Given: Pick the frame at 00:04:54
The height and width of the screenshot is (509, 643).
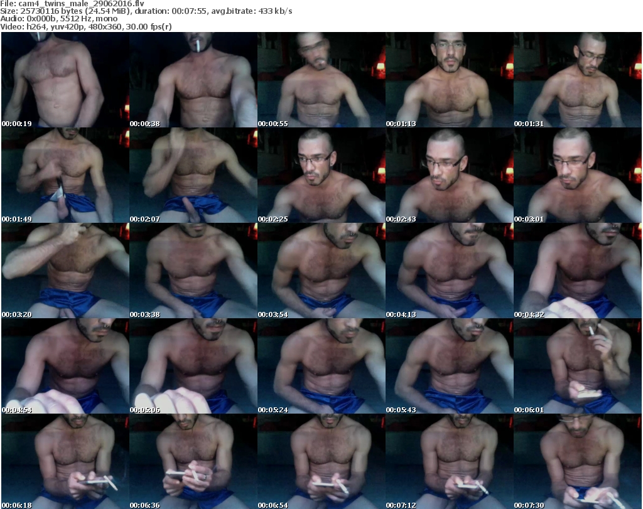Looking at the screenshot, I should pos(65,367).
